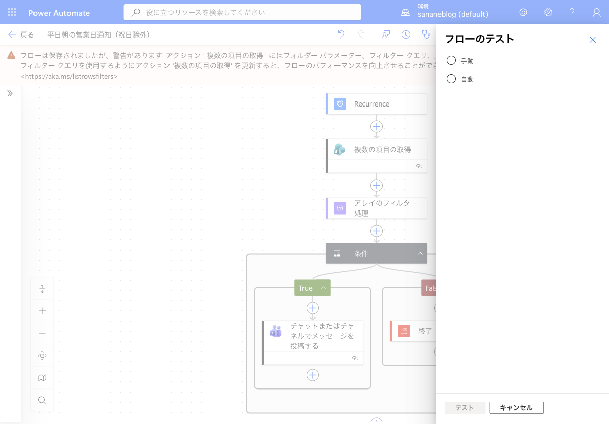
Task: Click the Recurrence clock icon
Action: tap(340, 103)
